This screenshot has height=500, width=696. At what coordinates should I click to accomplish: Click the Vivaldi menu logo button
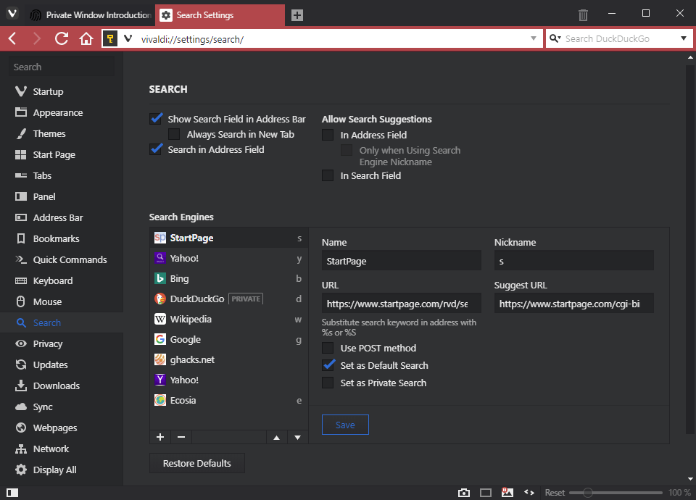point(12,14)
